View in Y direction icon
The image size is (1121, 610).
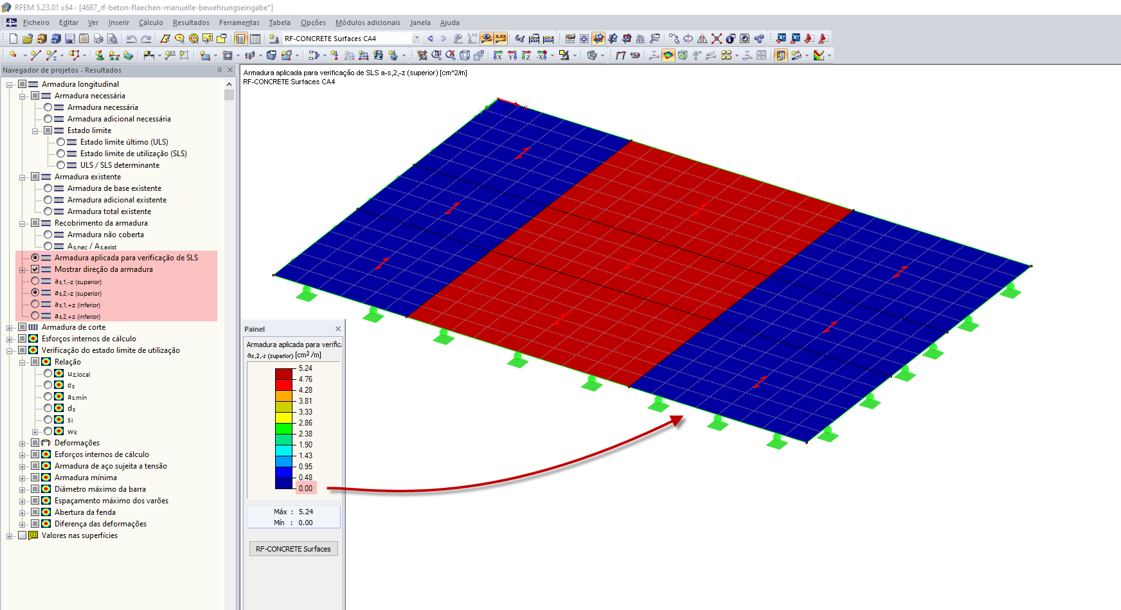click(x=512, y=55)
